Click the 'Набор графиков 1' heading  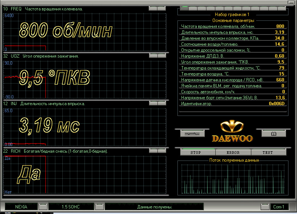coord(232,14)
